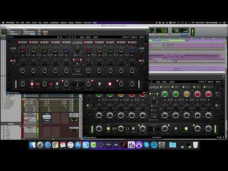Toggle lit red square button beside 01 display
The height and width of the screenshot is (171, 228).
coord(32,84)
